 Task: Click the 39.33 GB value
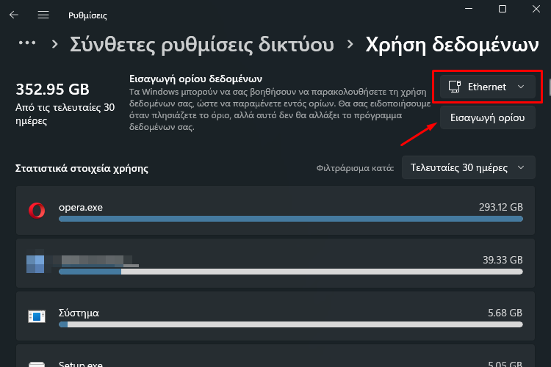pos(503,260)
